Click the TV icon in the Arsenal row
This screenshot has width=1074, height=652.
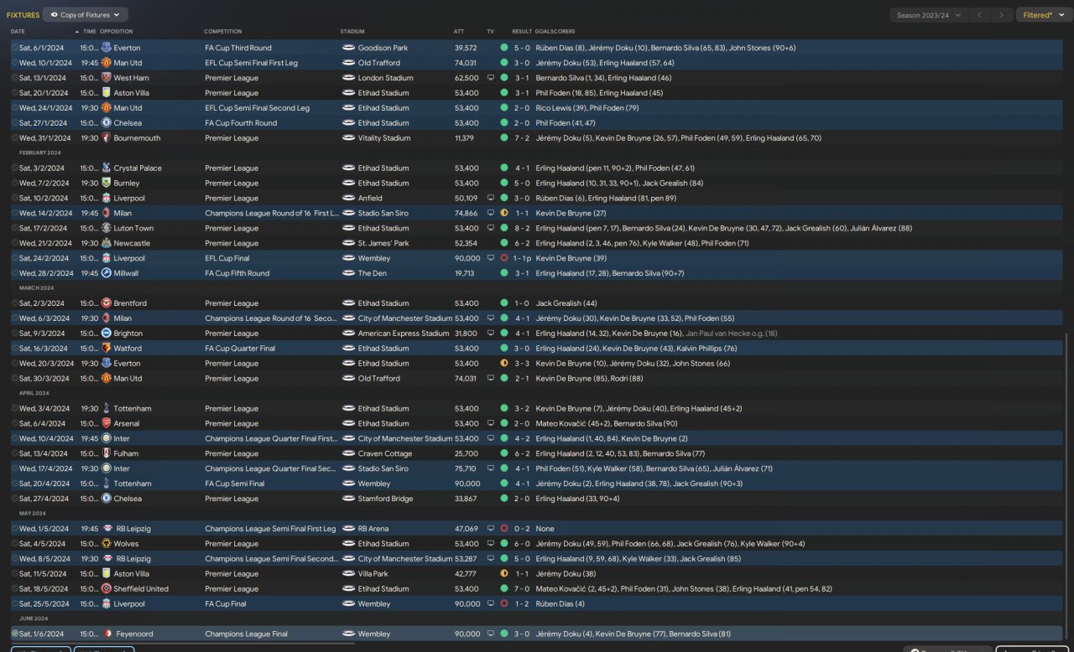tap(491, 424)
